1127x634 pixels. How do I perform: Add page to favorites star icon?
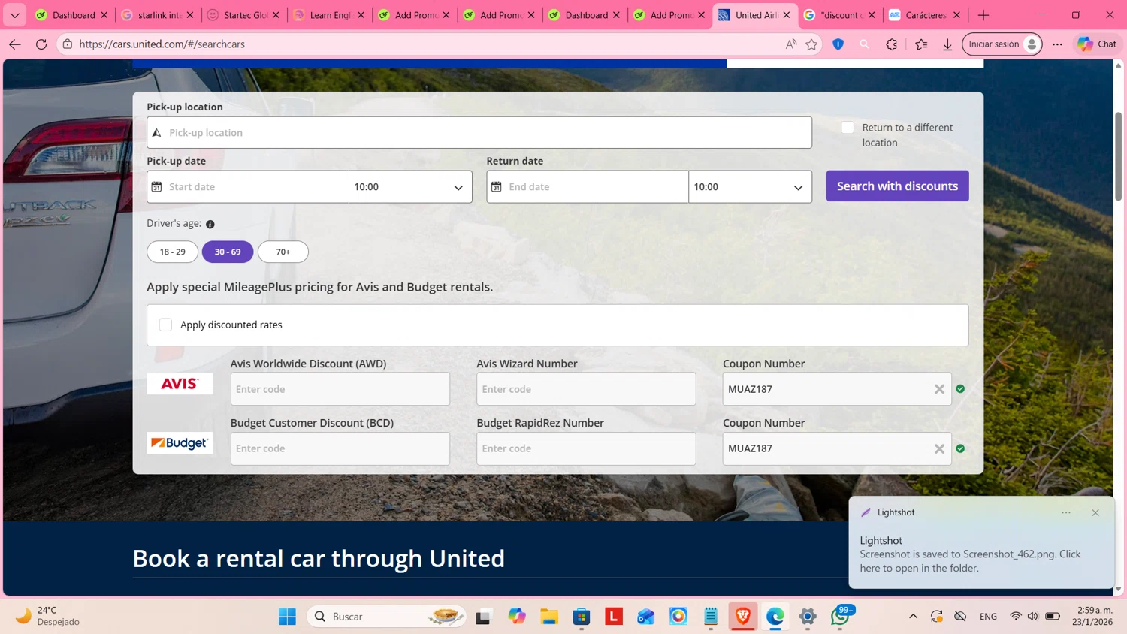811,44
